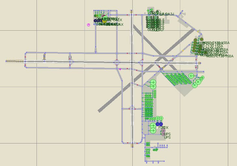Select upper large green aircraft left of FEDX
The image size is (237, 166).
(x=153, y=126)
